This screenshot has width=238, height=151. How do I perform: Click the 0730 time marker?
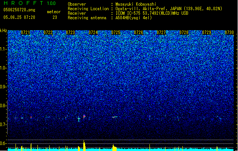coord(229,32)
